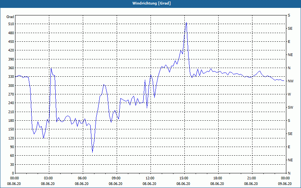This screenshot has width=301, height=188.
Task: Select the "240" y-axis value
Action: 11,103
